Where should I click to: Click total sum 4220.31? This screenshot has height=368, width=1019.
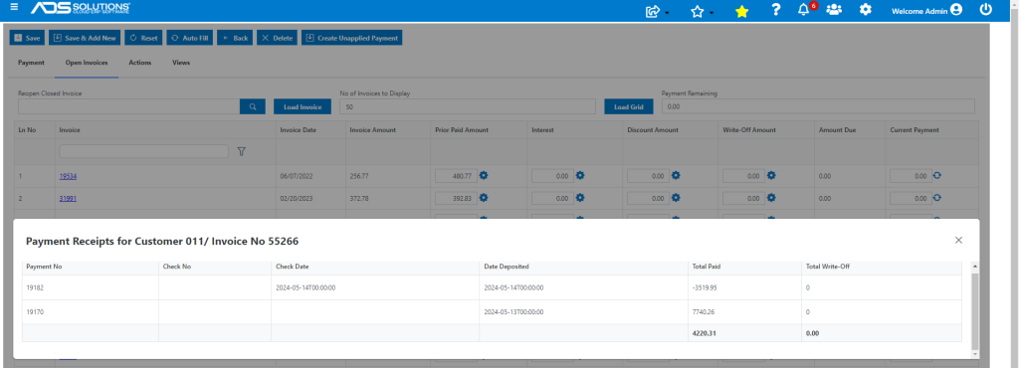tap(706, 333)
